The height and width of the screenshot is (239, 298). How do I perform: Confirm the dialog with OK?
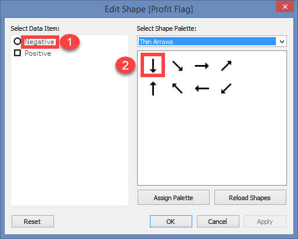[171, 222]
